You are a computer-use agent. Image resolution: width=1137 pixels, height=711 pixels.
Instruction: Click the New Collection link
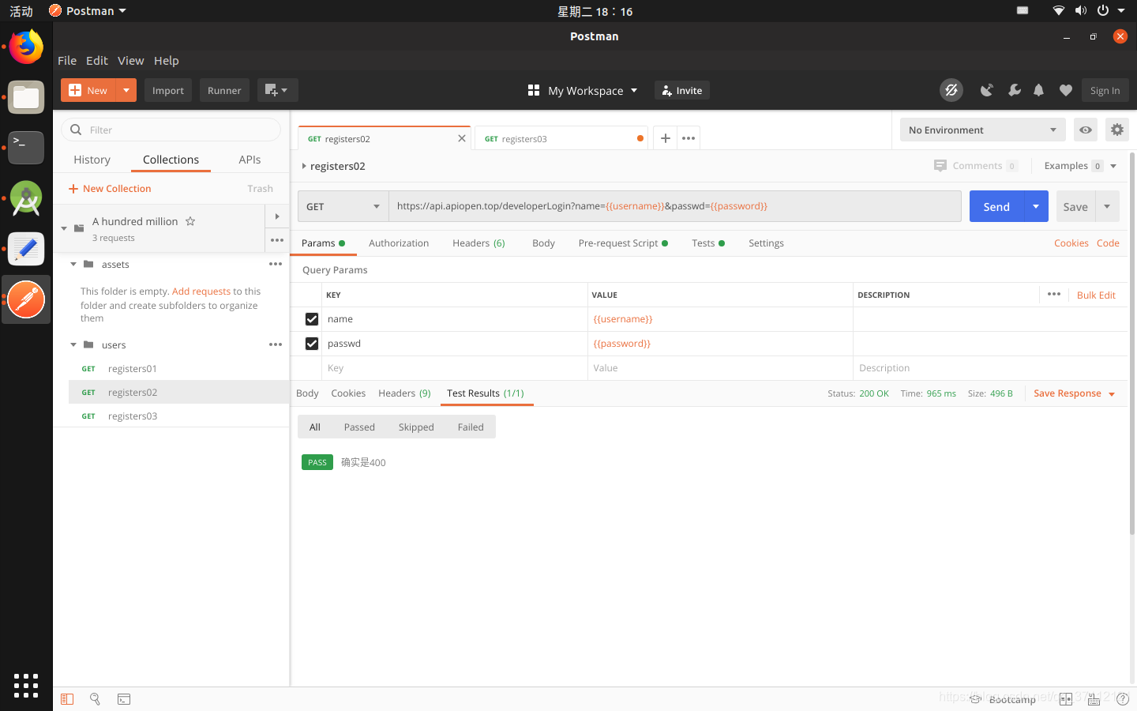tap(110, 189)
